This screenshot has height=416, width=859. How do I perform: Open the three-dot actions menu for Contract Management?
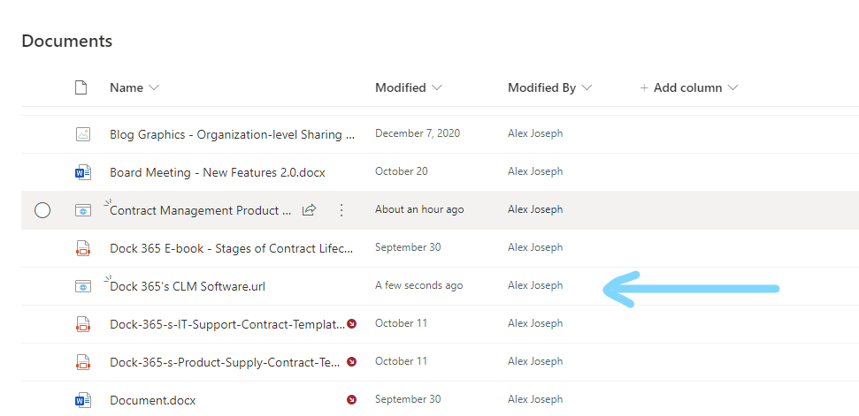coord(342,210)
